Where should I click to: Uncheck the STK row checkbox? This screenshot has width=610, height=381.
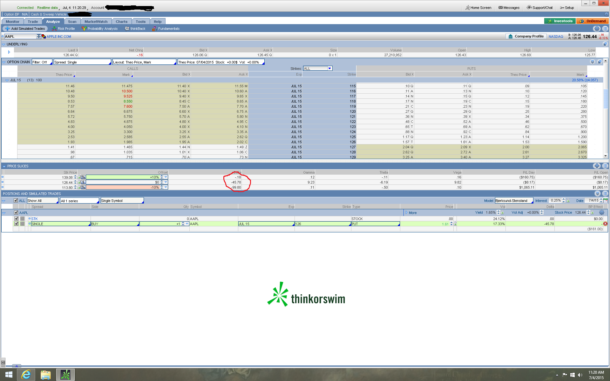(17, 219)
